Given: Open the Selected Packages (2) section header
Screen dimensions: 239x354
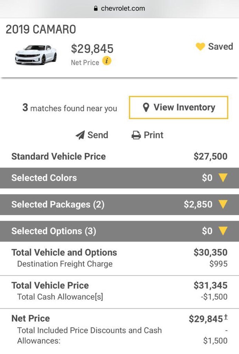Looking at the screenshot, I should [119, 205].
